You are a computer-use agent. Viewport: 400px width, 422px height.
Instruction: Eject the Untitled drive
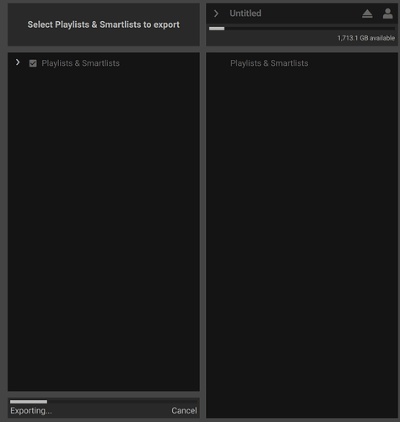[367, 14]
